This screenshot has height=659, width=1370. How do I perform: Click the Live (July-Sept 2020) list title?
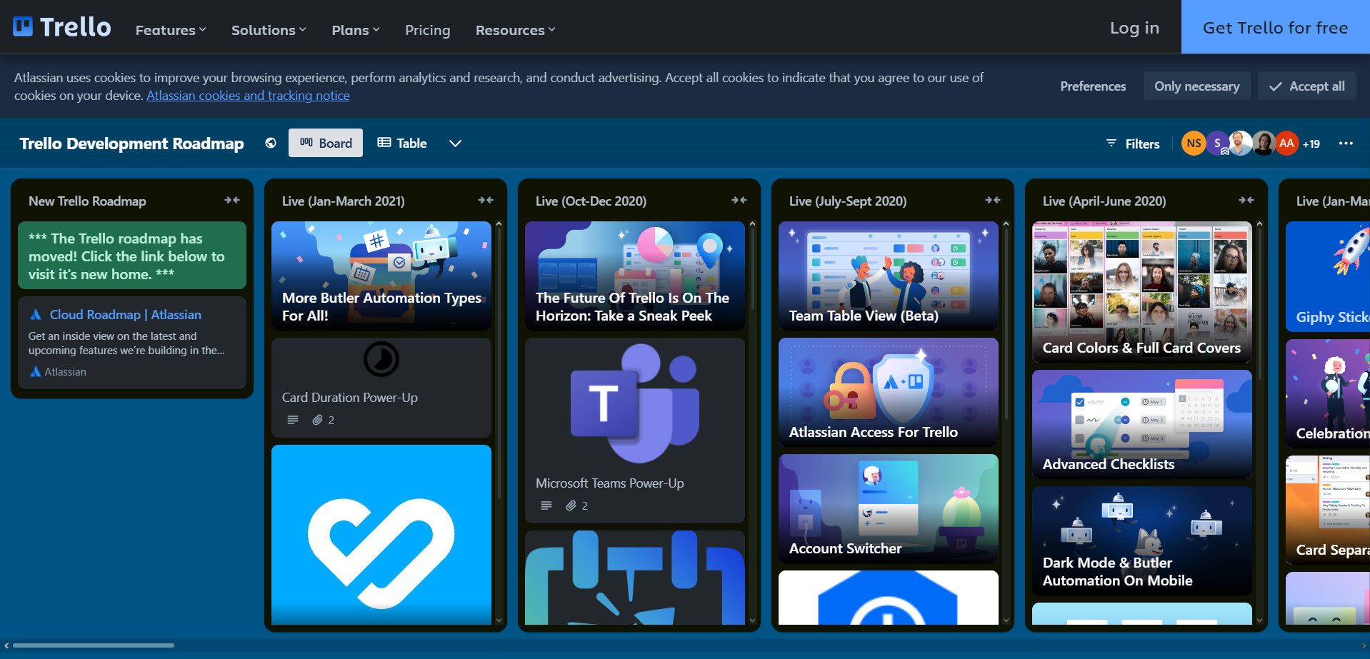click(848, 201)
